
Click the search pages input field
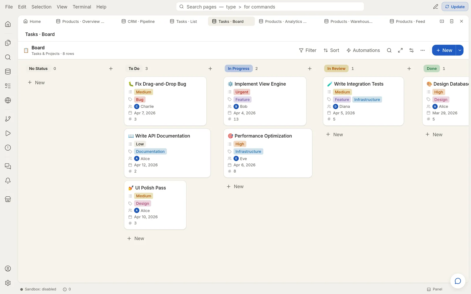[x=270, y=7]
